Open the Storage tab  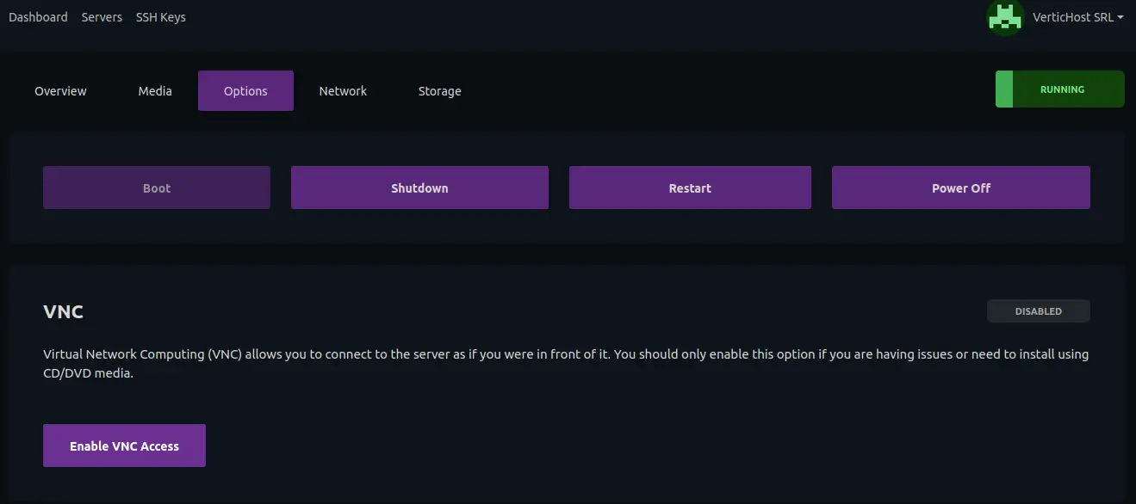point(439,91)
